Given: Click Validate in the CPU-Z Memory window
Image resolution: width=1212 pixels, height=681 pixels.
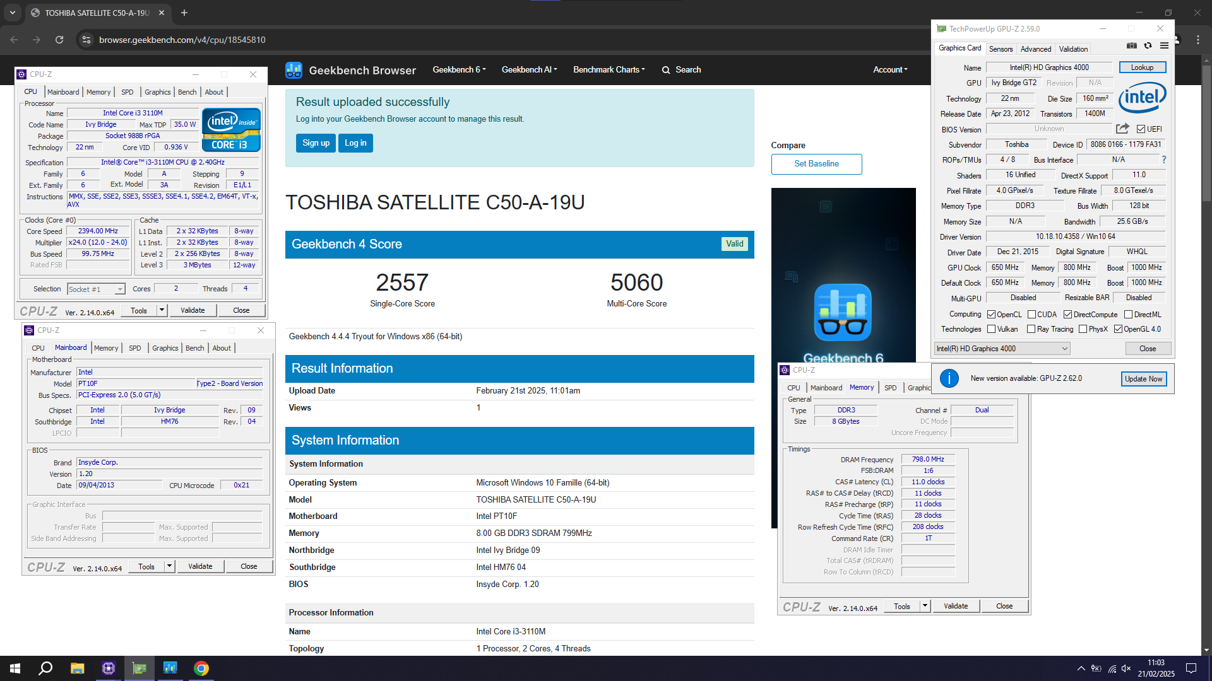Looking at the screenshot, I should pyautogui.click(x=956, y=606).
